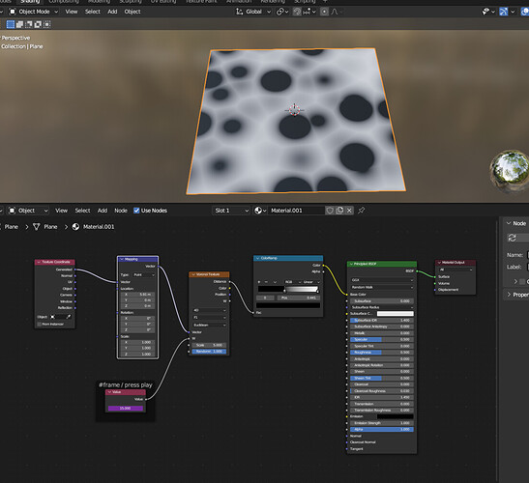Open the ColorRamp RGB color mode dropdown
This screenshot has width=529, height=483.
click(292, 282)
